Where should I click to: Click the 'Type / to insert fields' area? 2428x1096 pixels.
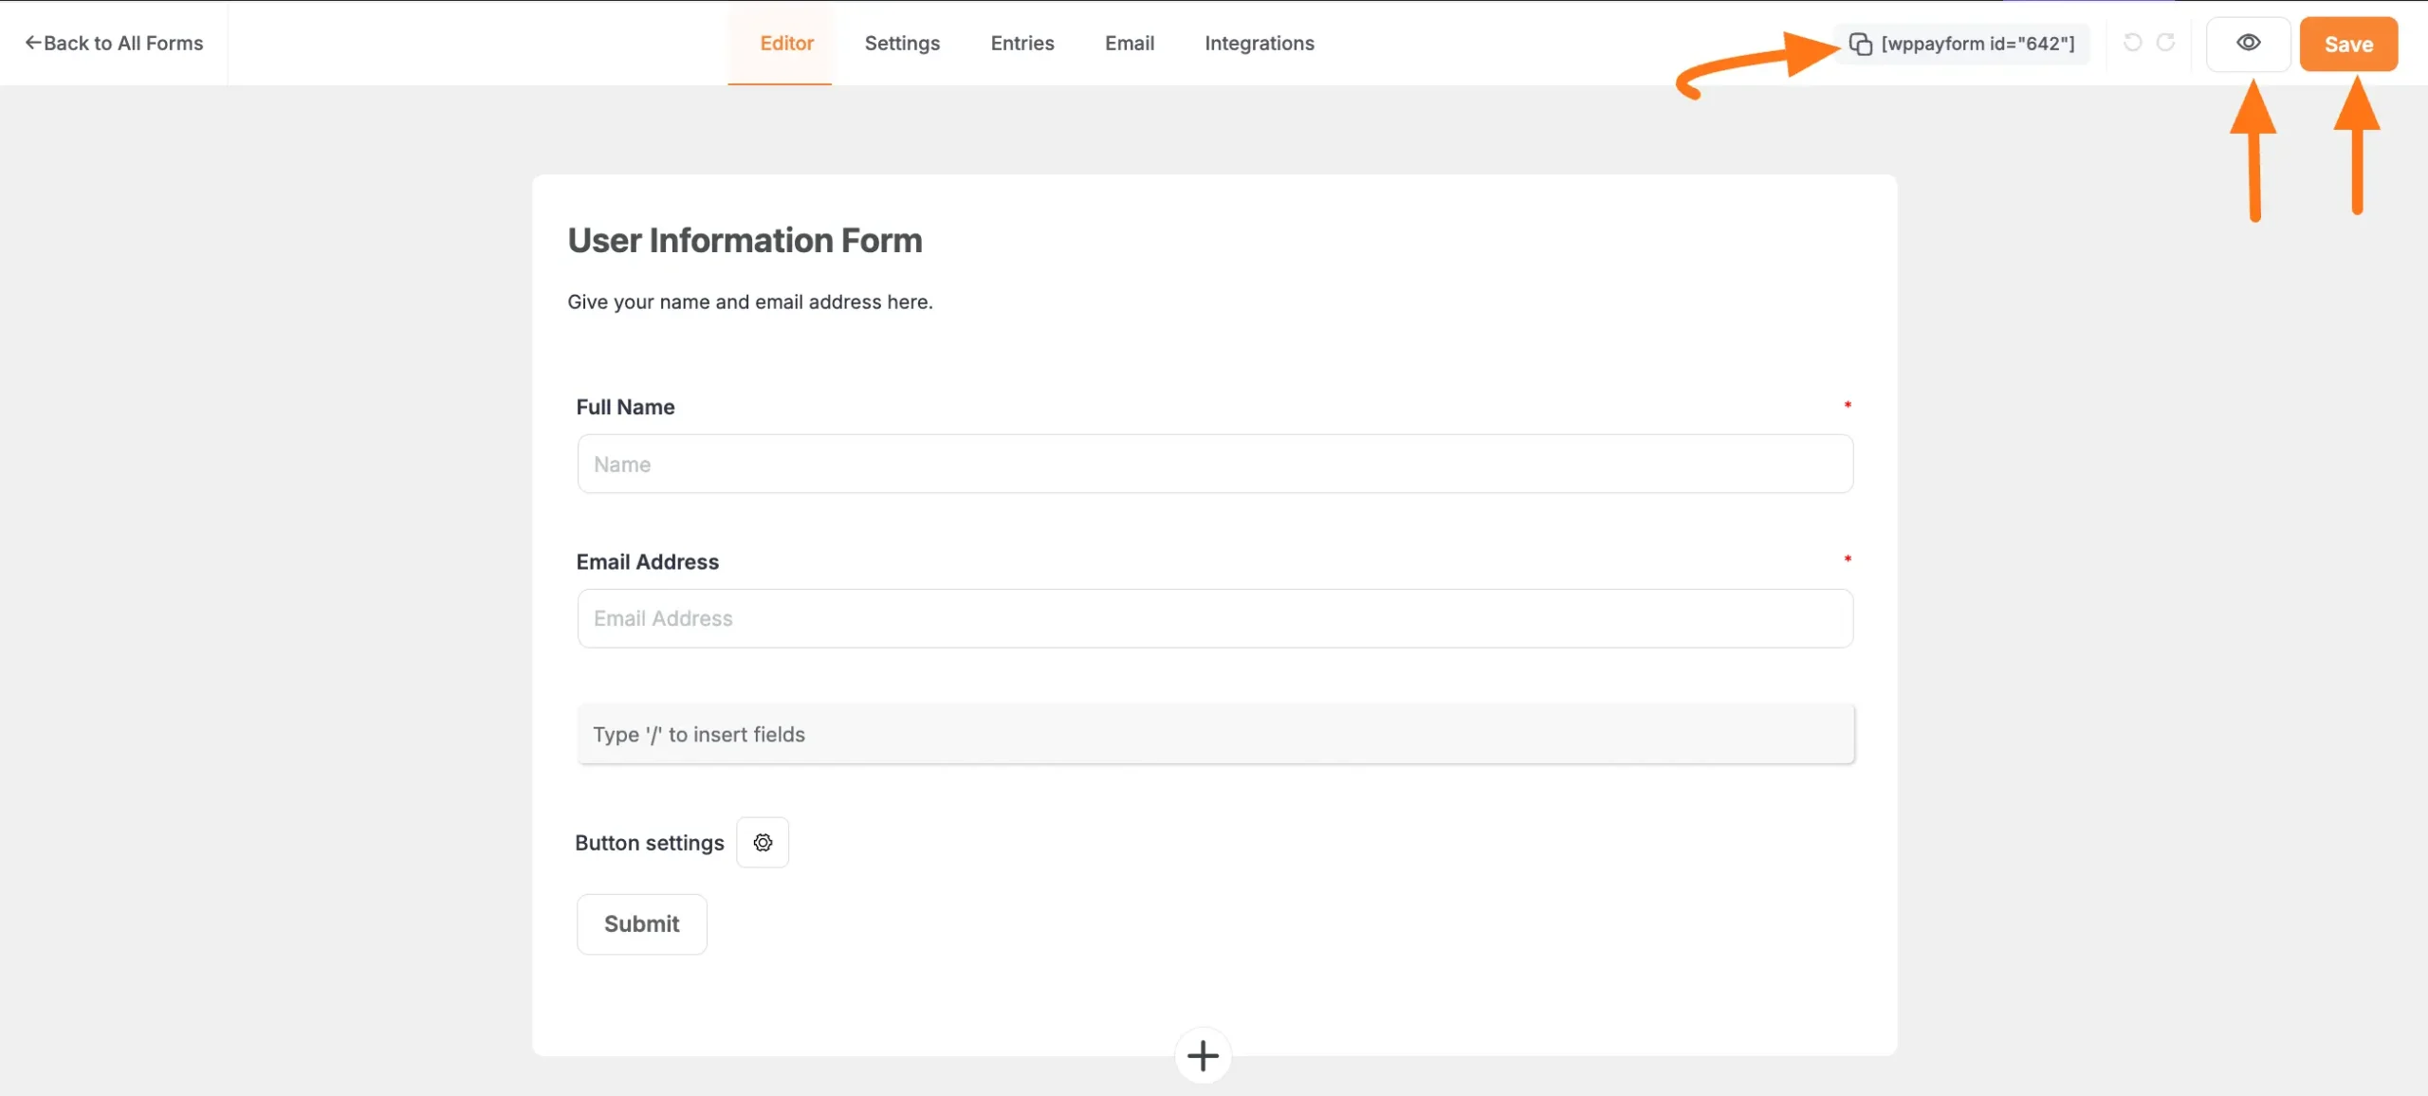coord(1214,734)
